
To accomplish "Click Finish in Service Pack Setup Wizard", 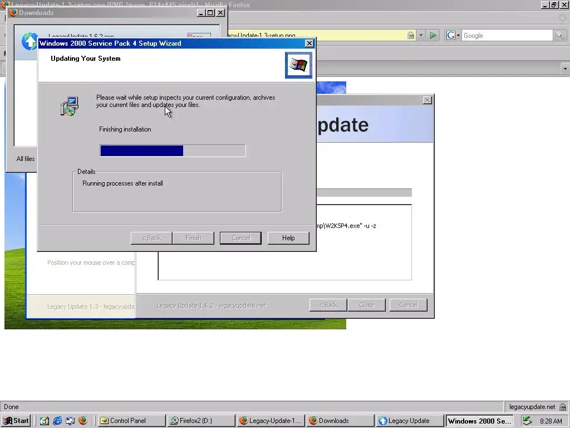I will point(193,238).
